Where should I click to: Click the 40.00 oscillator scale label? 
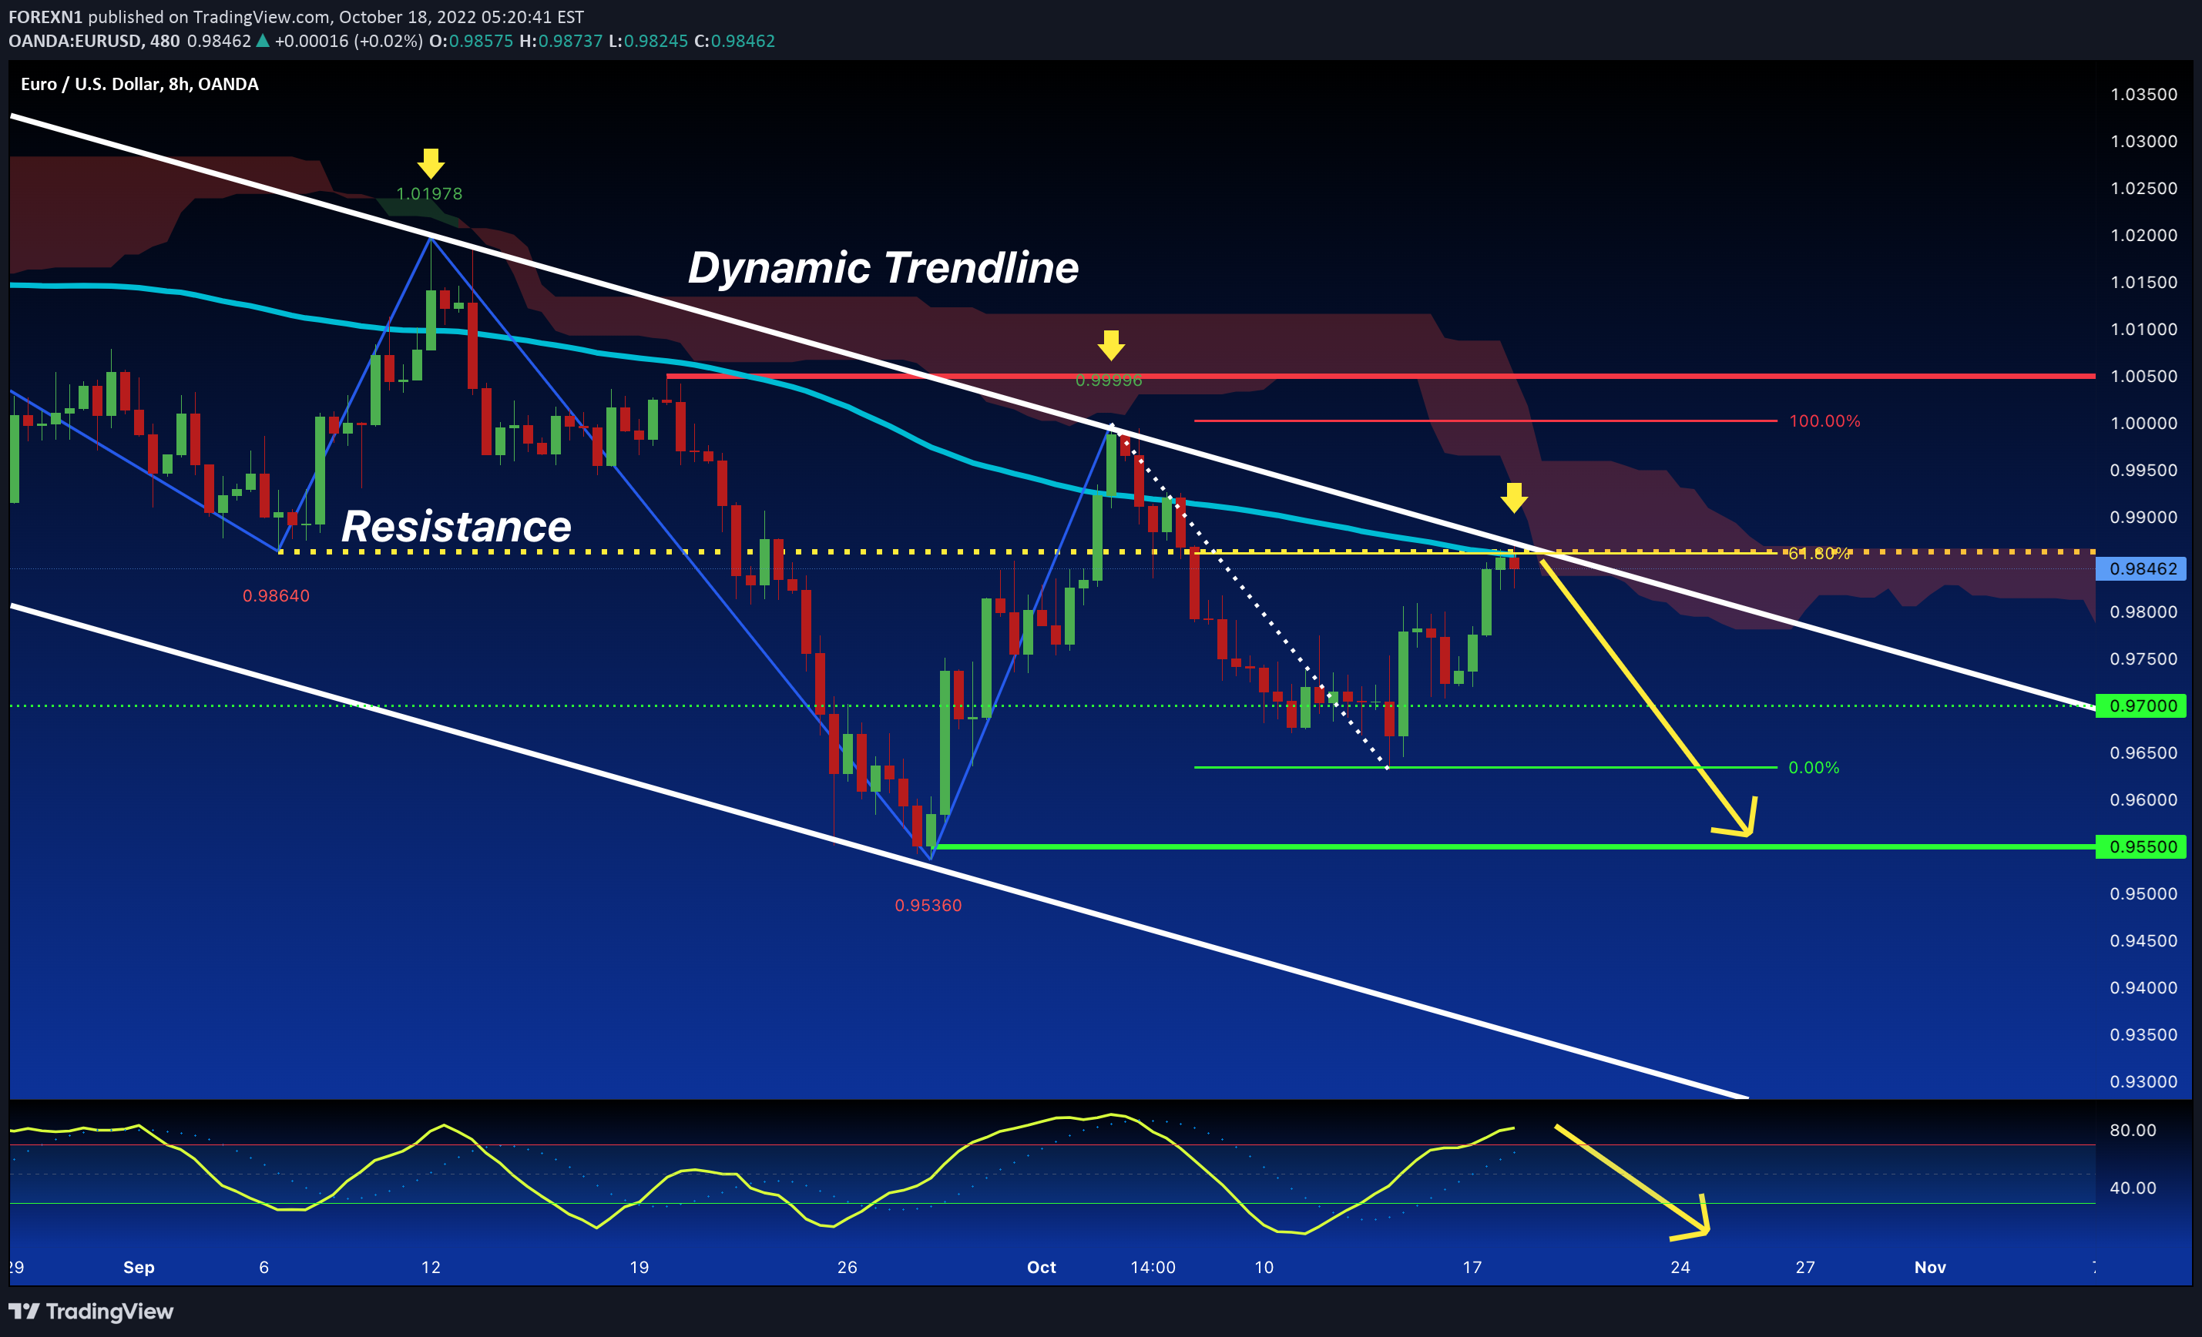[x=2133, y=1188]
